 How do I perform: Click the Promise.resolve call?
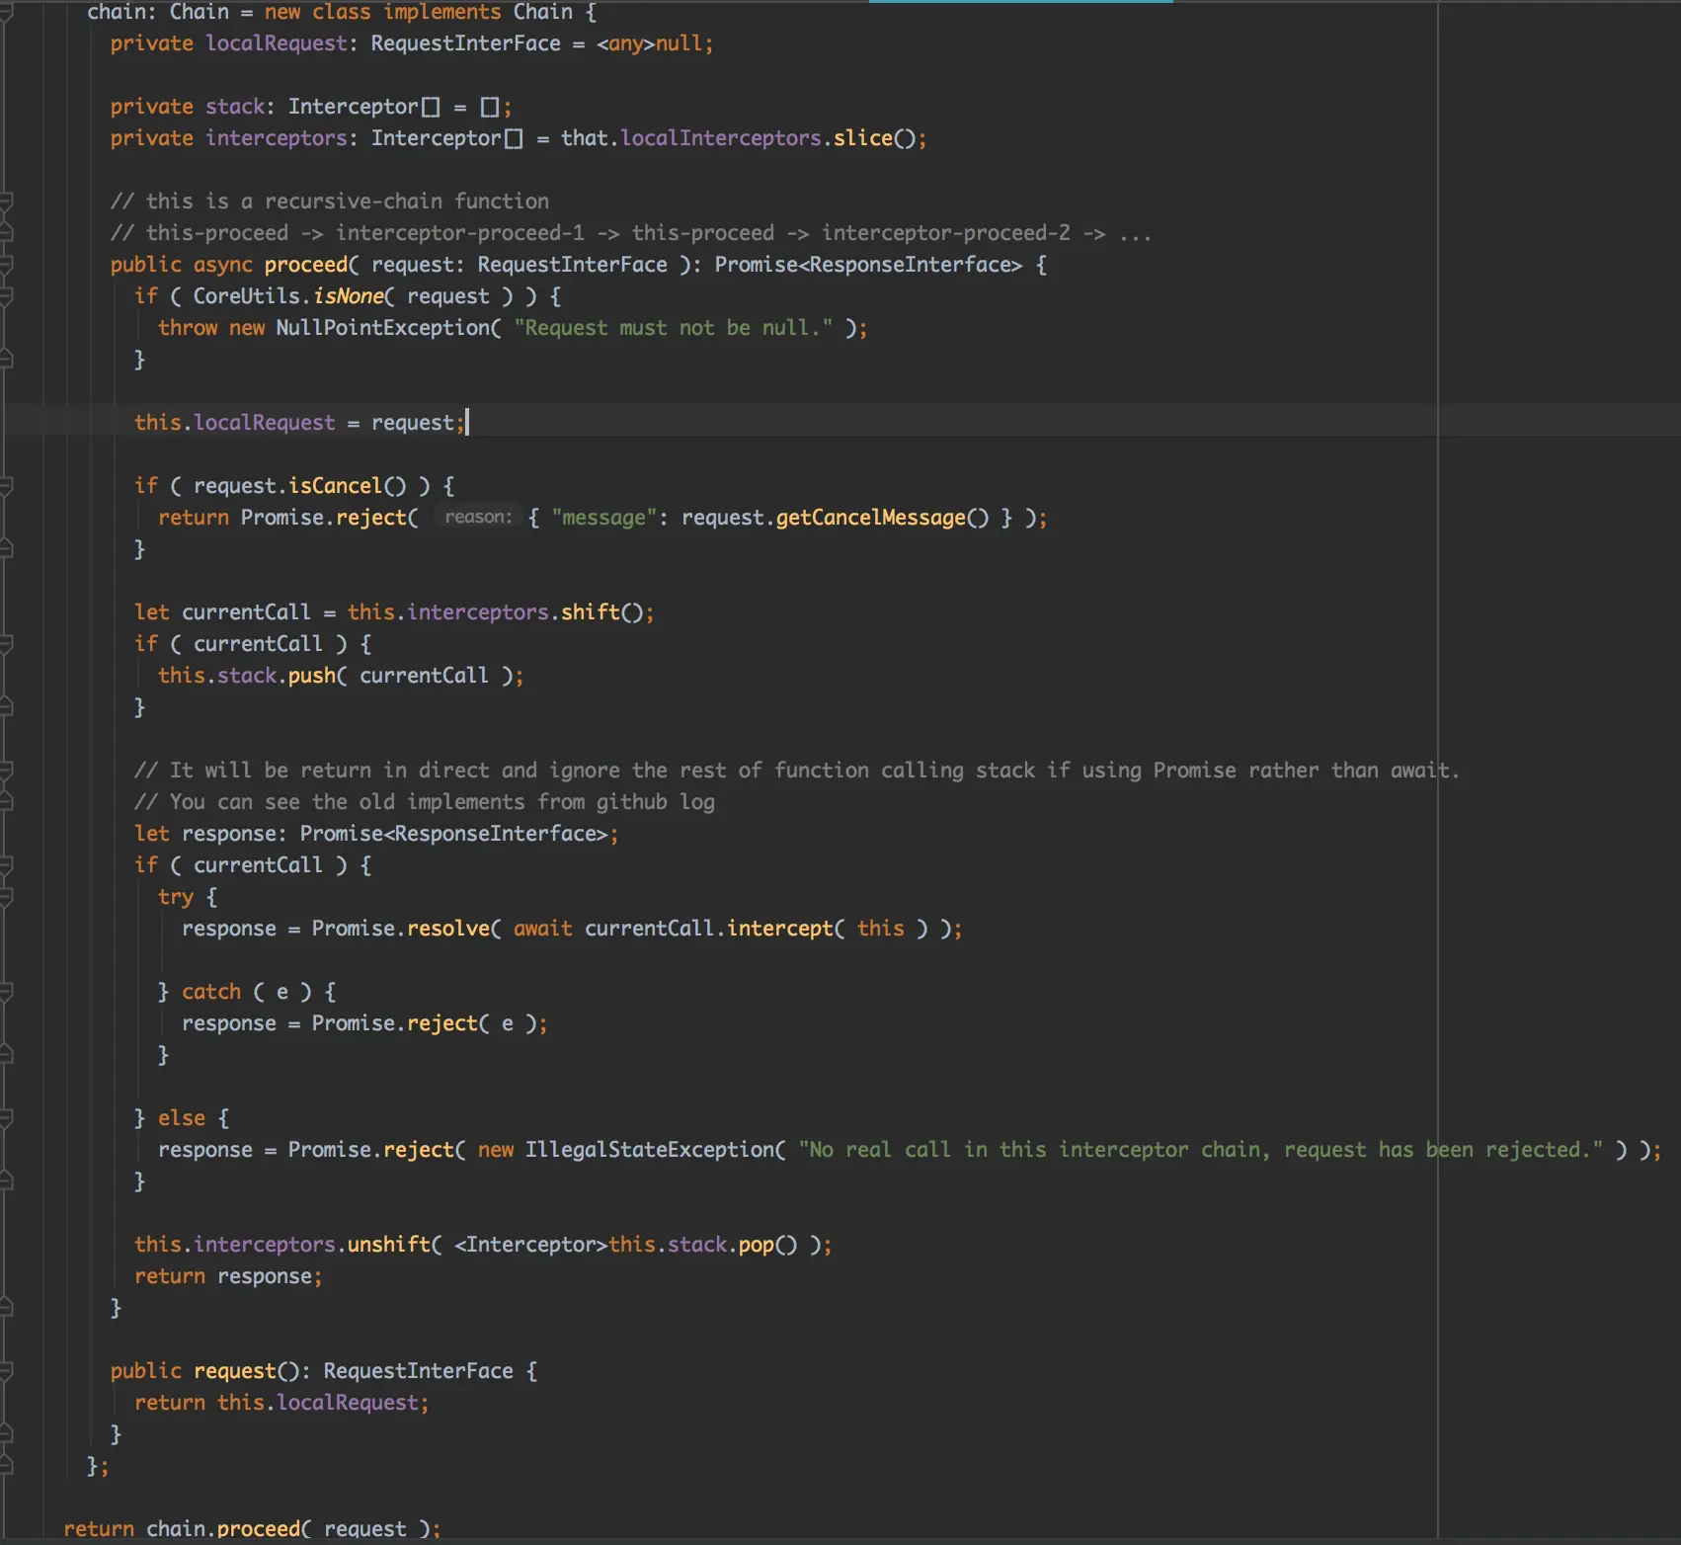[x=401, y=928]
